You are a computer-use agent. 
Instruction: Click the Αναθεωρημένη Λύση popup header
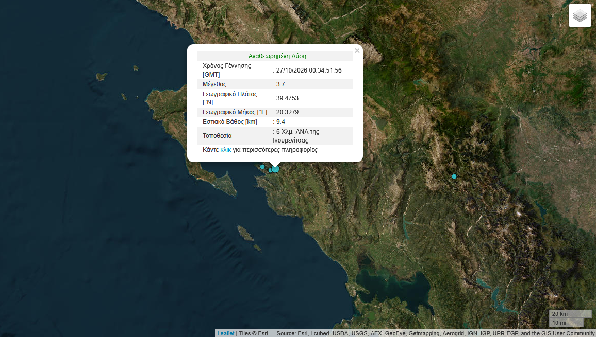pyautogui.click(x=277, y=56)
